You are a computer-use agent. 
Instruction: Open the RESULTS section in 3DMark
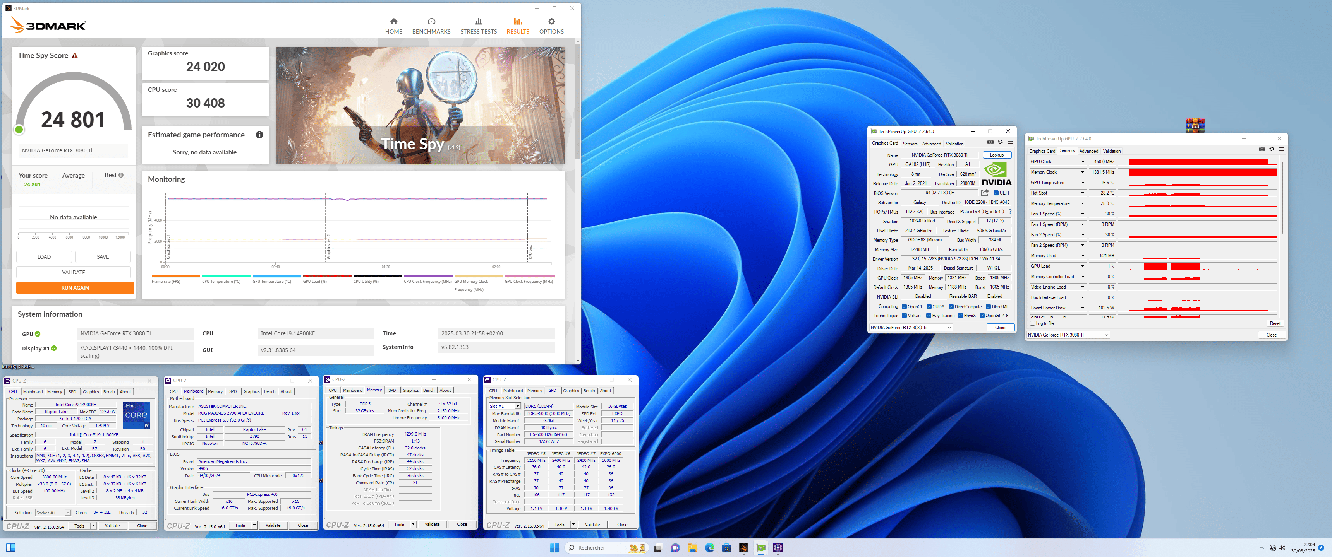[x=518, y=26]
